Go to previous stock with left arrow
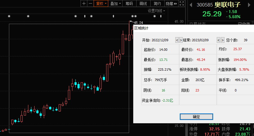Image resolution: width=254 pixels, height=136 pixels. (191, 5)
